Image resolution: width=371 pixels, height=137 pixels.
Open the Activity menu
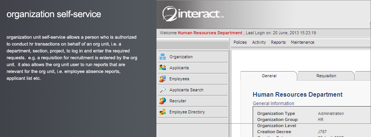click(x=259, y=43)
